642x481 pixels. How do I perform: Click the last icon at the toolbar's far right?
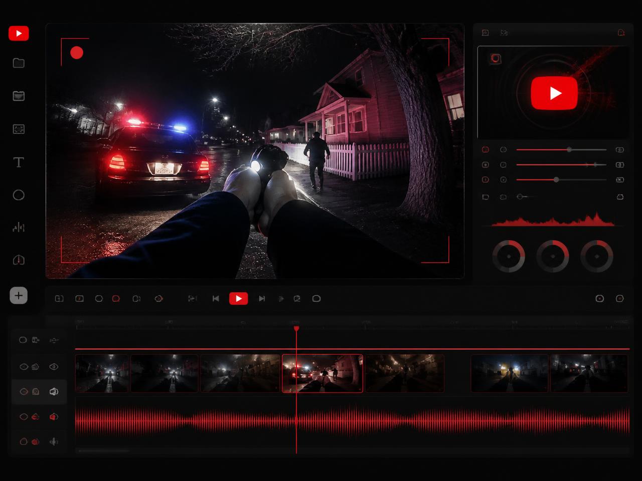coord(620,299)
